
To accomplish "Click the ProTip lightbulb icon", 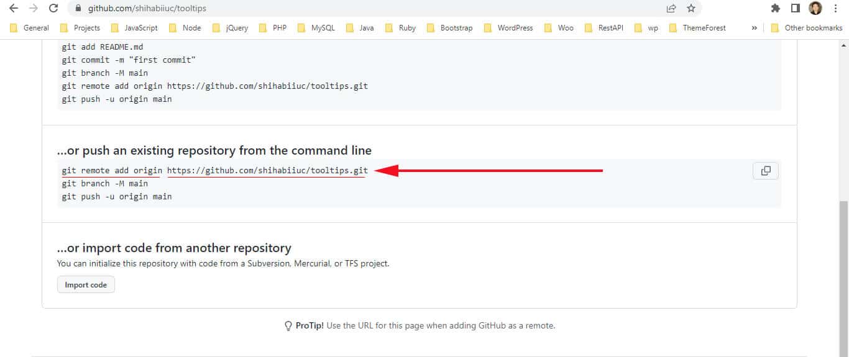I will (x=288, y=325).
